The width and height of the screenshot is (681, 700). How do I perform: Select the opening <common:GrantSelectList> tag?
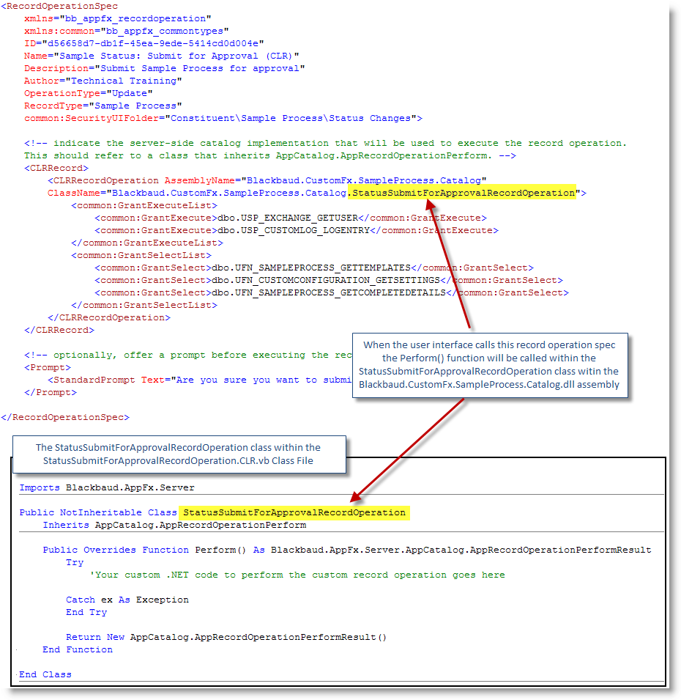pos(141,256)
